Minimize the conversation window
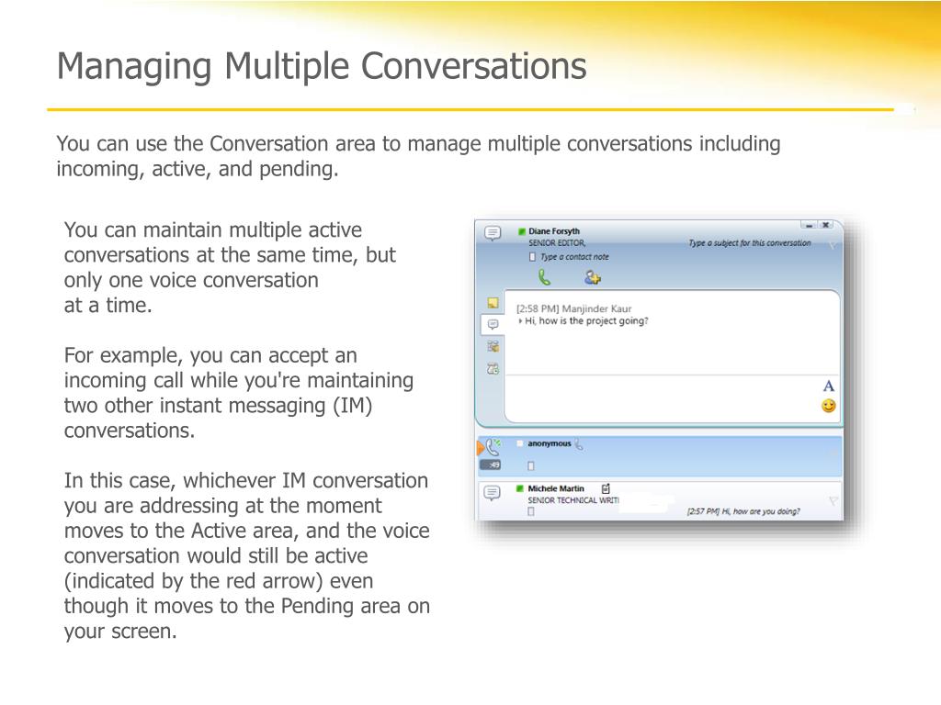This screenshot has width=941, height=705. (810, 226)
